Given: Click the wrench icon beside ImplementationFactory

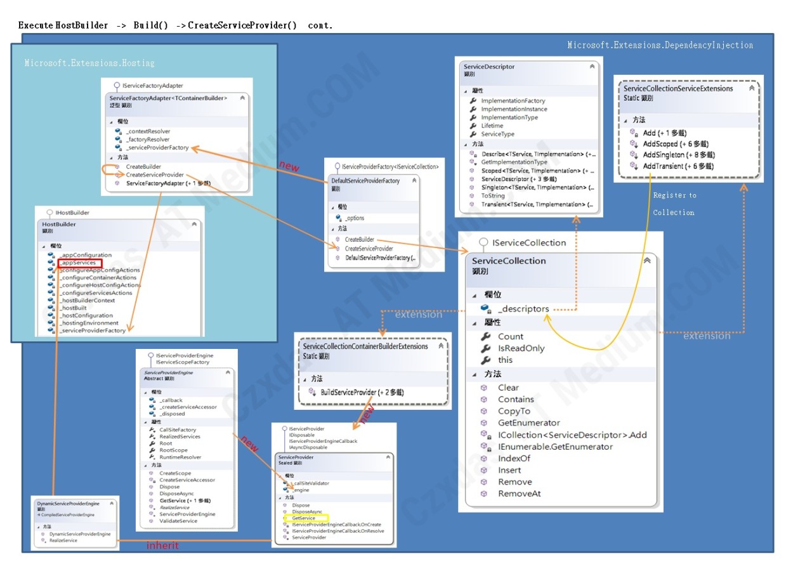Looking at the screenshot, I should 473,101.
